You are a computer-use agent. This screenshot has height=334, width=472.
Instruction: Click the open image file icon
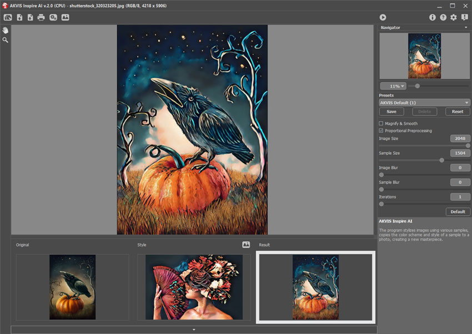tap(19, 17)
